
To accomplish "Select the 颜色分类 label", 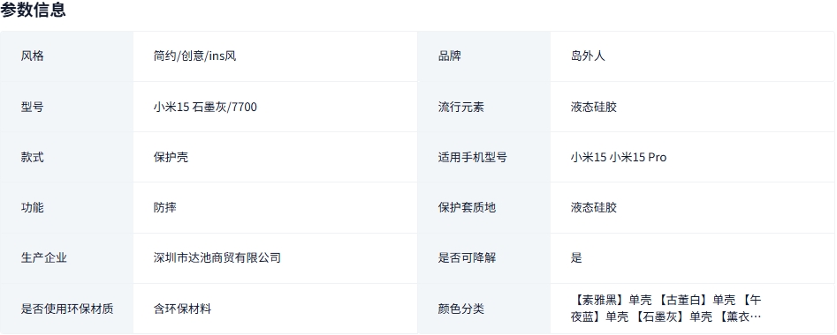I will pos(461,309).
